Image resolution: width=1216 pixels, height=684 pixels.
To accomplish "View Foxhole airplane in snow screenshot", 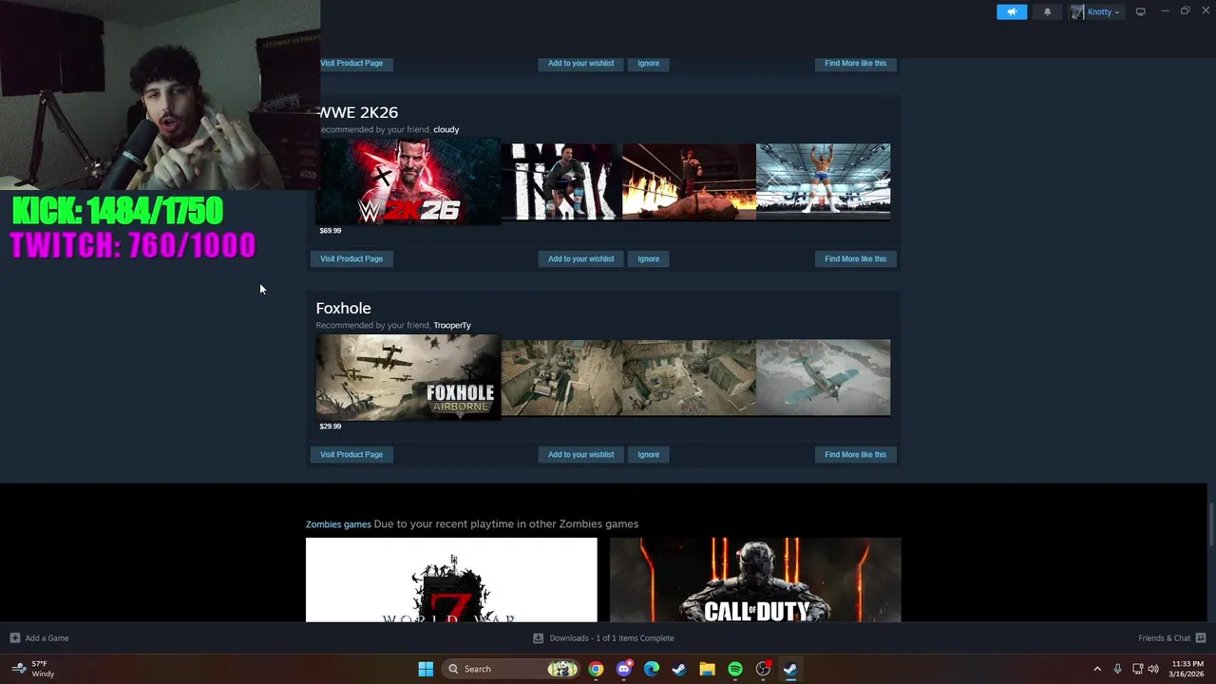I will pyautogui.click(x=824, y=377).
